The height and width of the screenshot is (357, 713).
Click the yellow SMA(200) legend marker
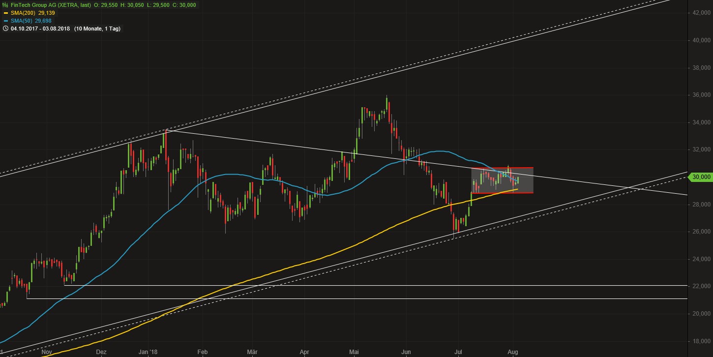pos(5,13)
